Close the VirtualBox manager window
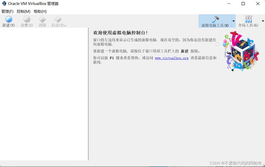 tap(258, 4)
